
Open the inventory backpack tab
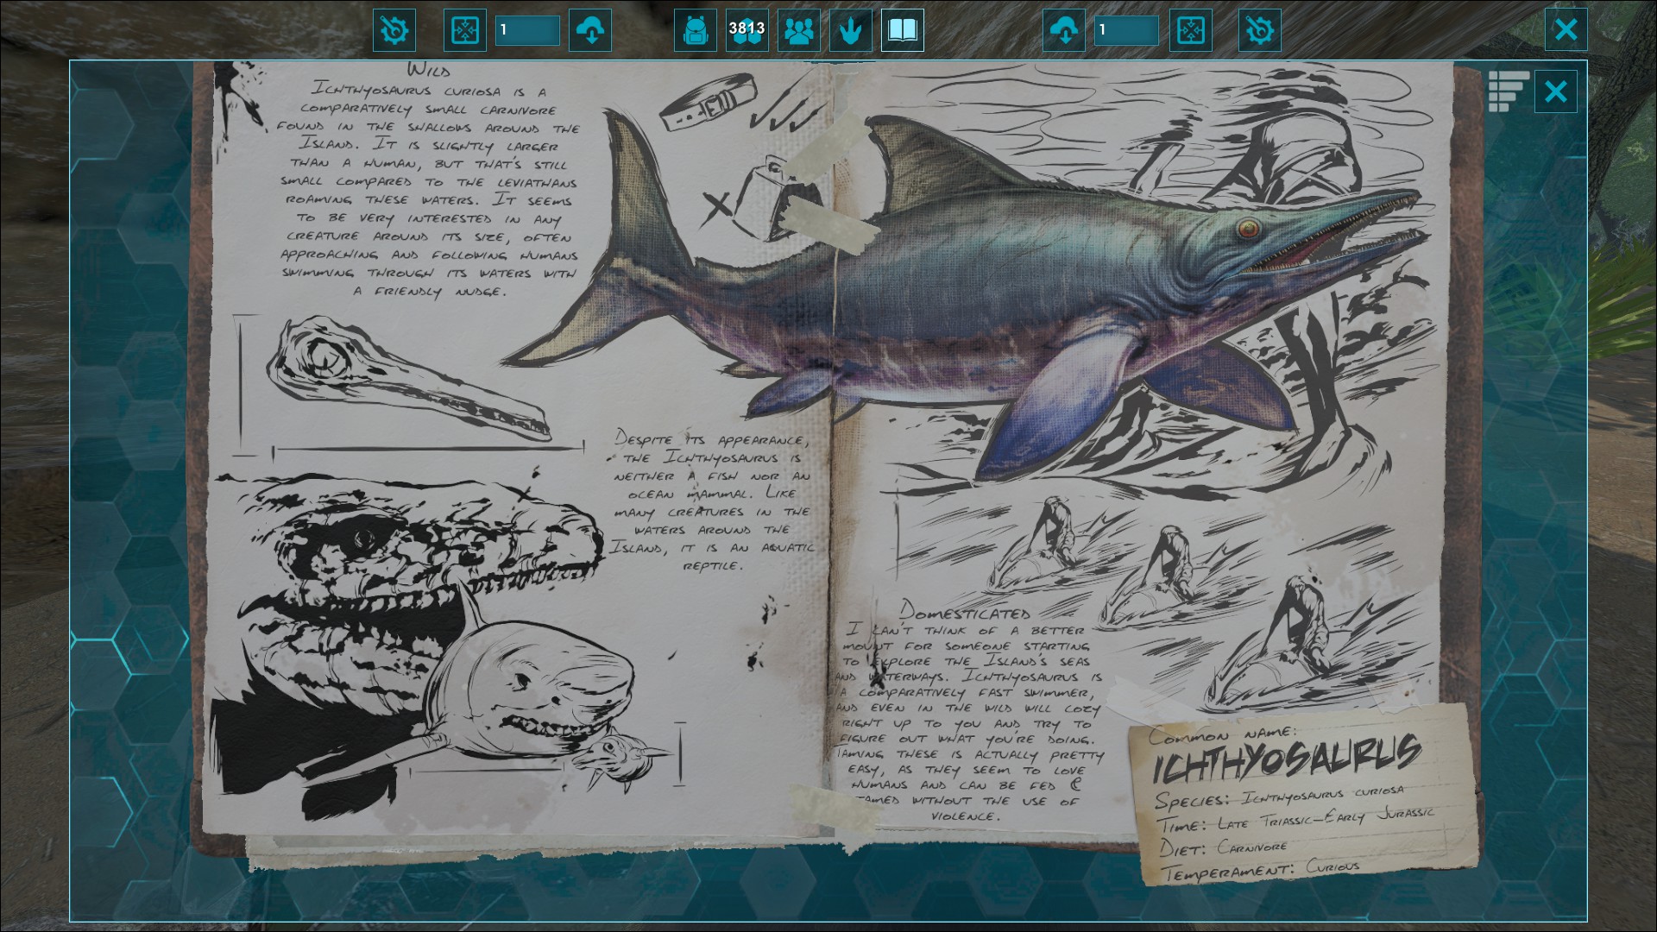pyautogui.click(x=695, y=31)
